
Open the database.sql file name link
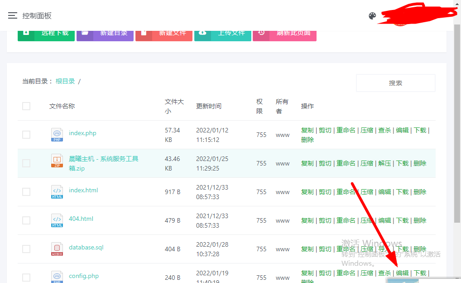86,247
